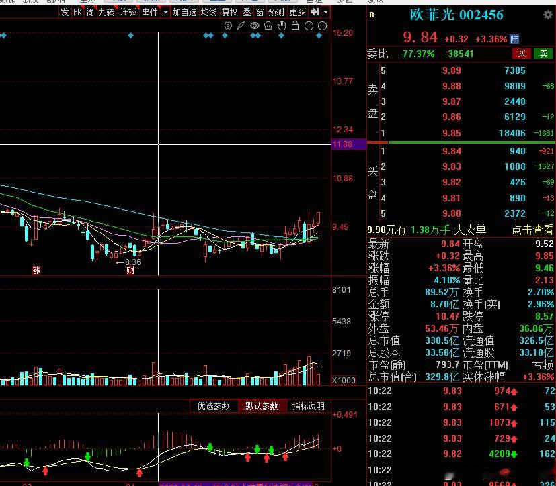Click price axis label 15.20
Viewport: 556px width, 486px height.
(343, 33)
